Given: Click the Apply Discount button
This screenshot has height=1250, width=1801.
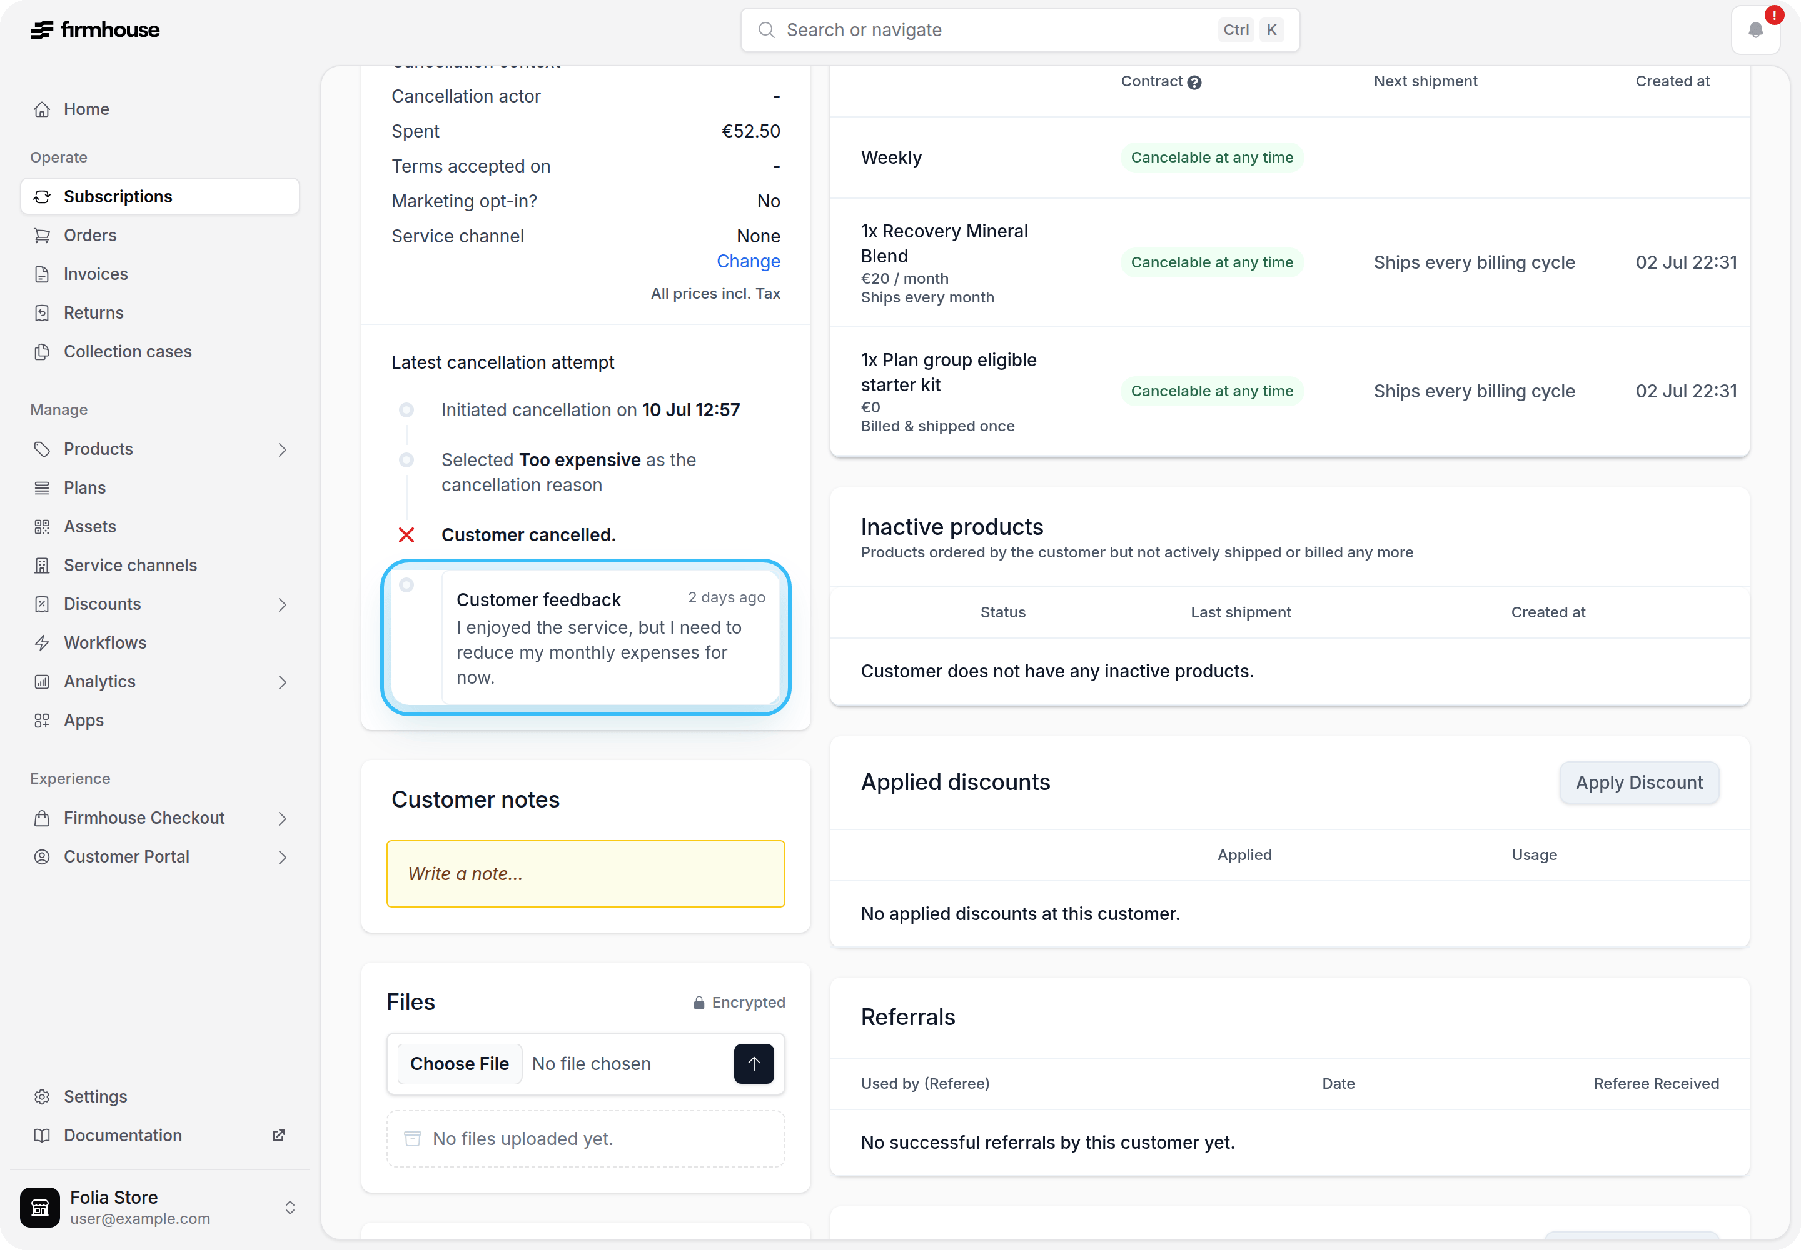Looking at the screenshot, I should pos(1639,782).
